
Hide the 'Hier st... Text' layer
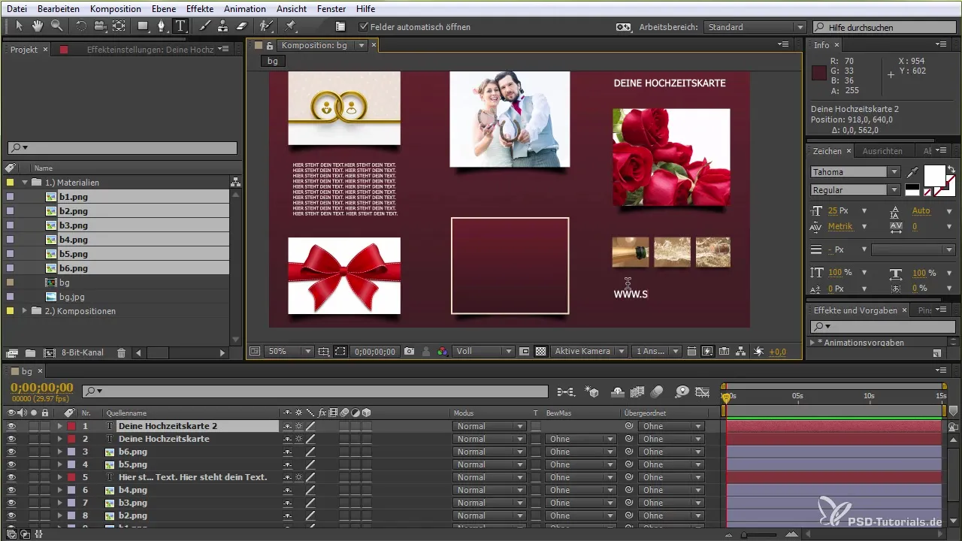pos(11,477)
